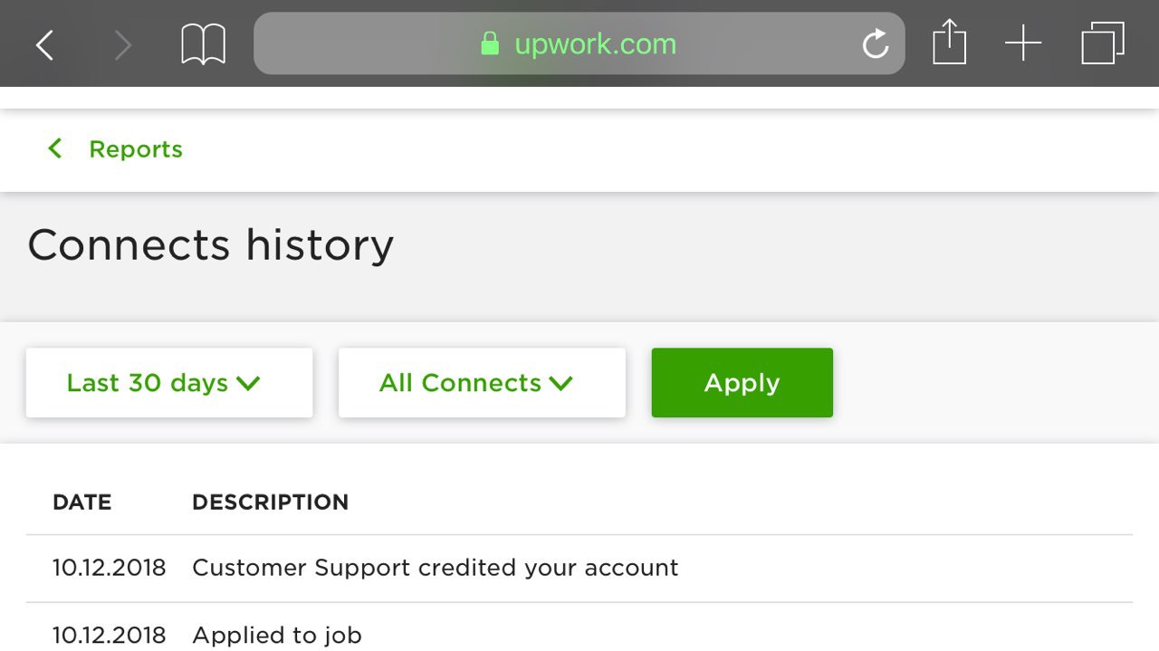Image resolution: width=1159 pixels, height=651 pixels.
Task: Click the first 10.12.2018 date cell
Action: tap(109, 568)
